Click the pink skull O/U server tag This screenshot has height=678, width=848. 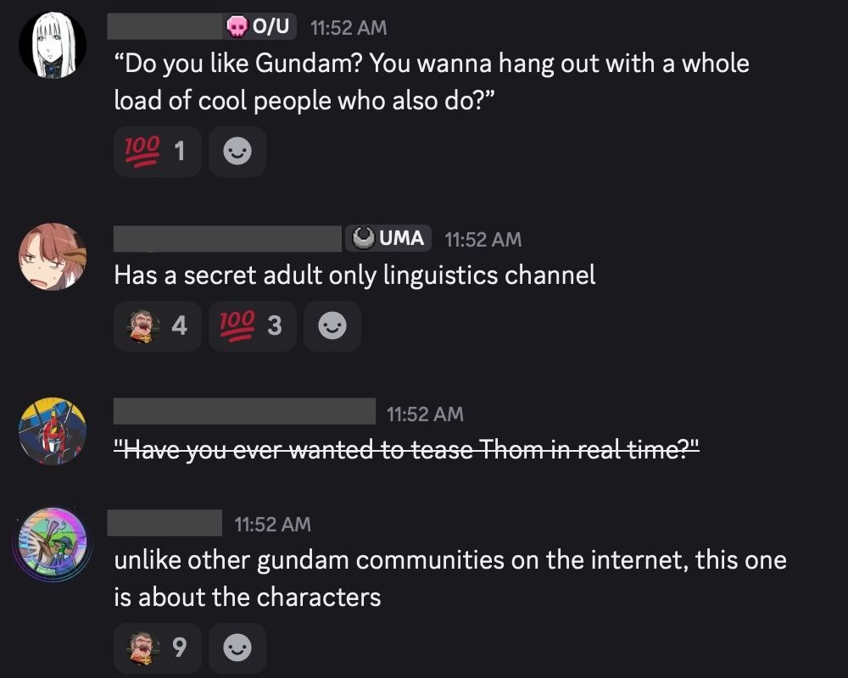point(259,26)
